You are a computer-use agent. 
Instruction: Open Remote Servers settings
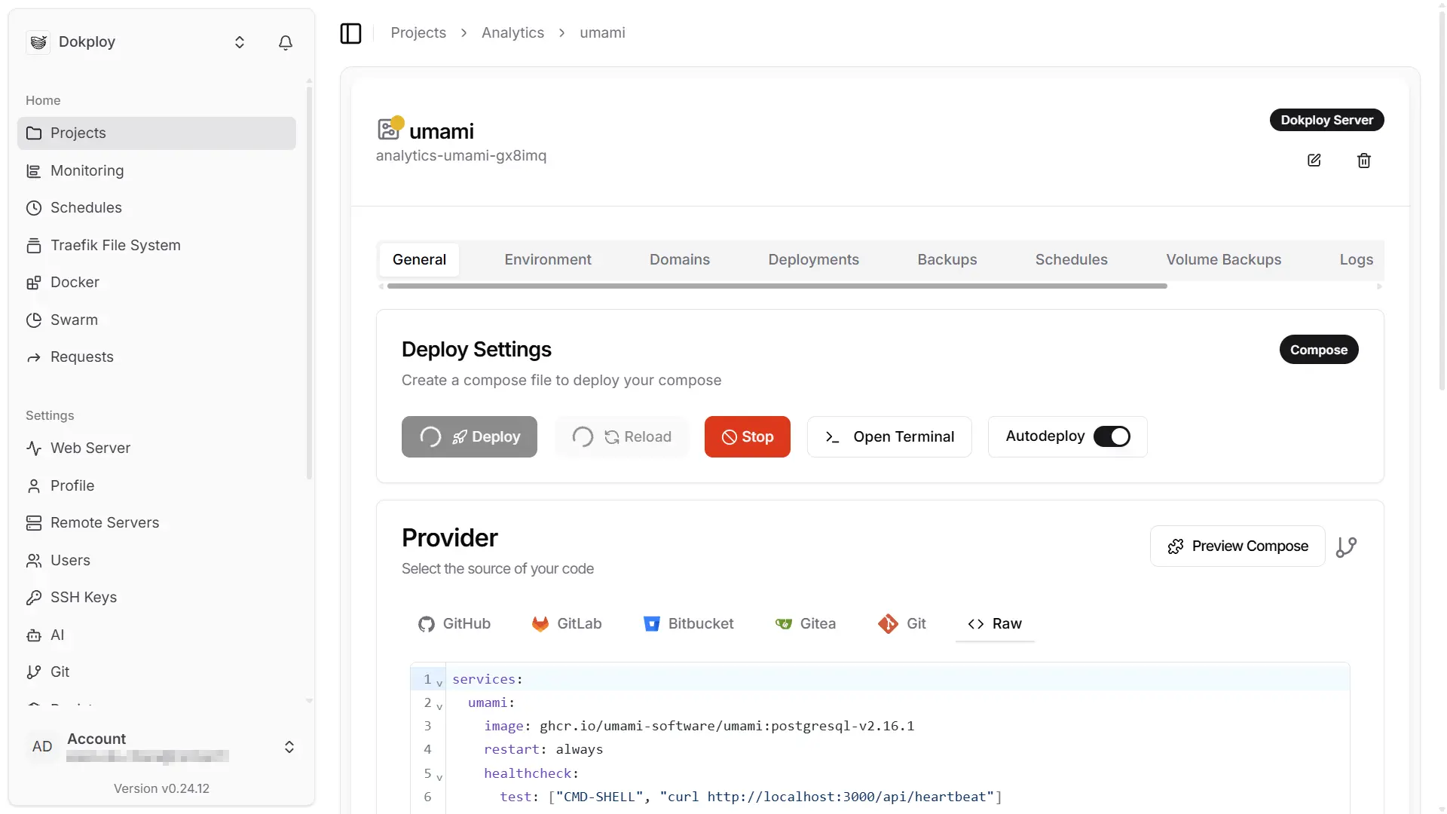pyautogui.click(x=156, y=522)
